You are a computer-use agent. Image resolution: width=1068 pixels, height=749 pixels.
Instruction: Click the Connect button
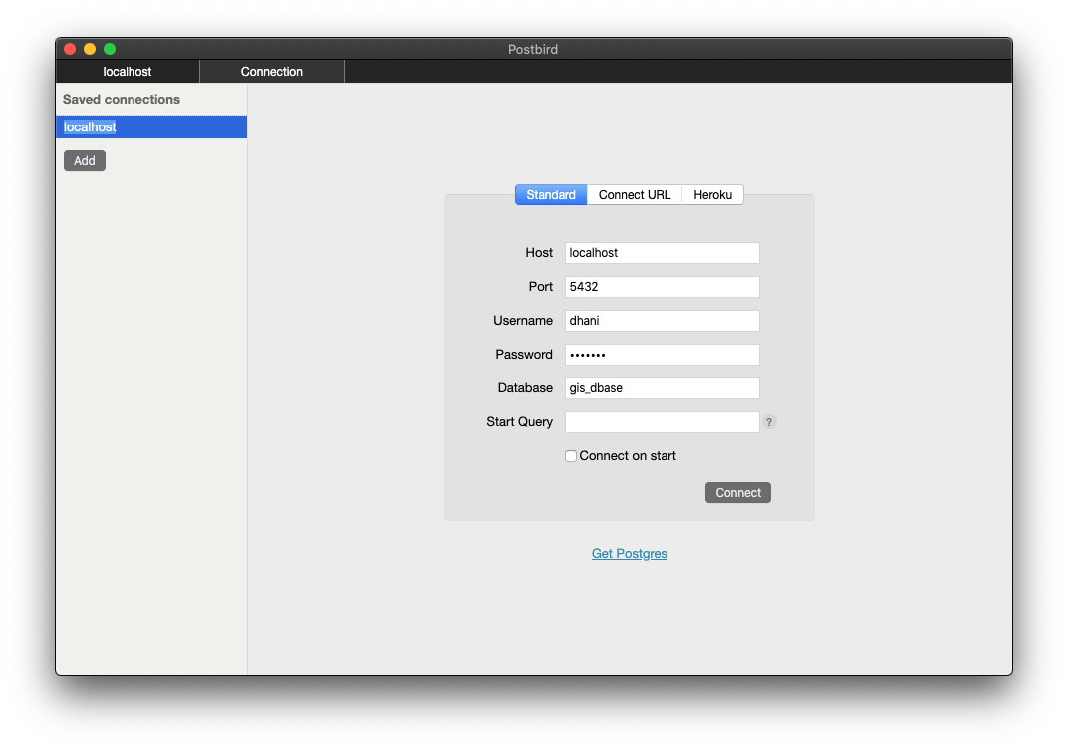click(738, 493)
